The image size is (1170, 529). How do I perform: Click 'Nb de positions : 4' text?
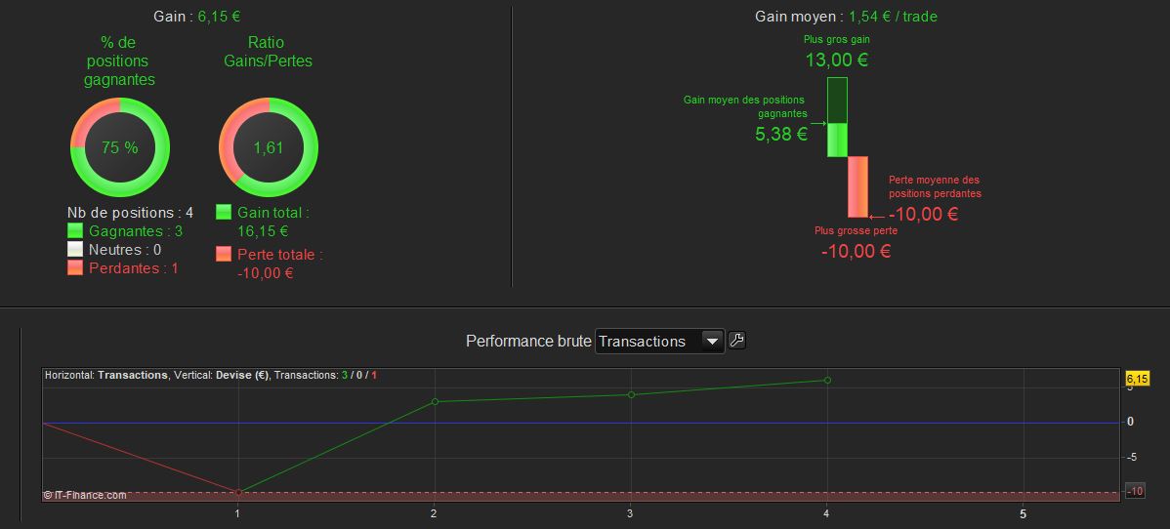tap(131, 213)
